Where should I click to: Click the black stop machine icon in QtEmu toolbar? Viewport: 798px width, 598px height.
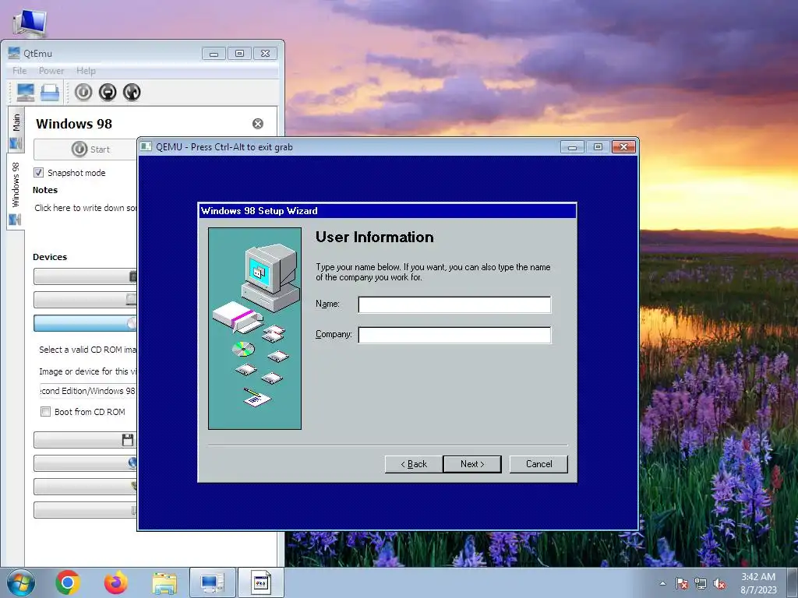point(108,92)
